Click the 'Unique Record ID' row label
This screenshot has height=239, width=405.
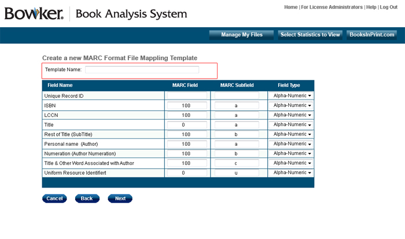tap(64, 96)
